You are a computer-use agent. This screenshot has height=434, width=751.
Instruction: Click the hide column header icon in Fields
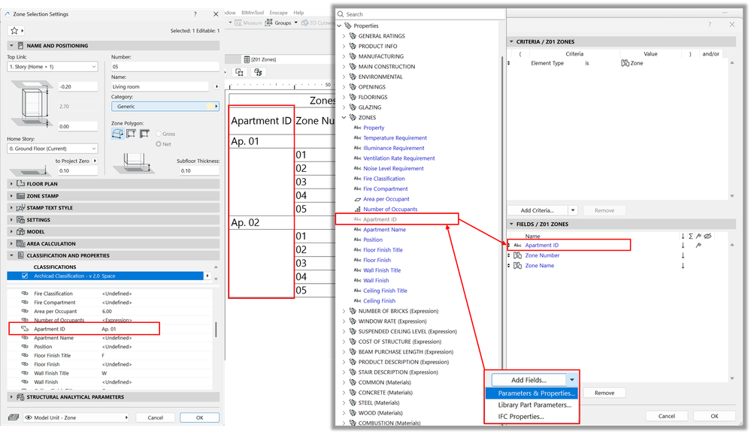pos(707,236)
